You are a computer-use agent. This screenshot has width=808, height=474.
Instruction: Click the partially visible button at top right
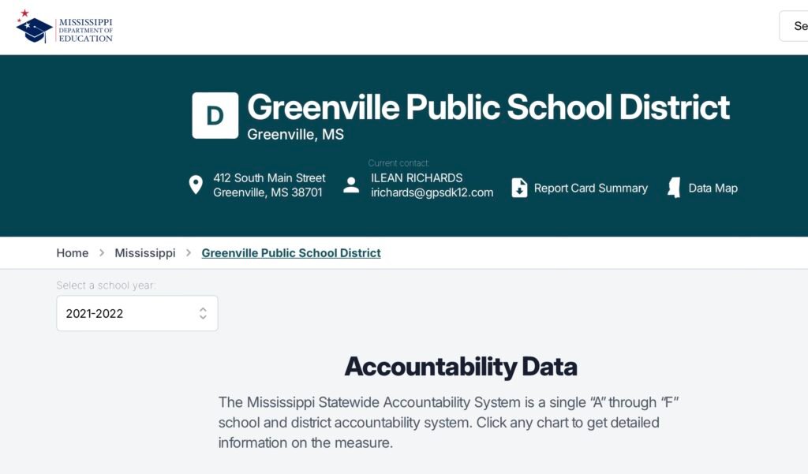(794, 26)
